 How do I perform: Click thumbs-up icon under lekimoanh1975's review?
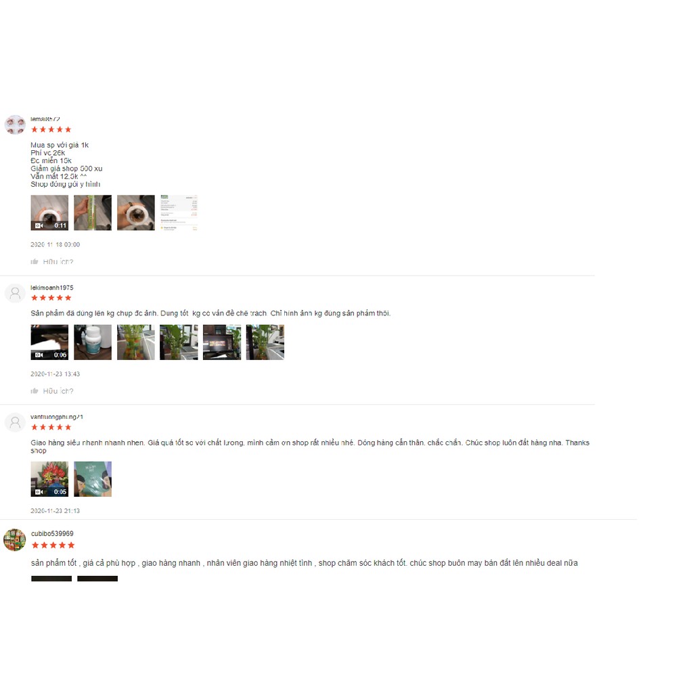(x=35, y=391)
